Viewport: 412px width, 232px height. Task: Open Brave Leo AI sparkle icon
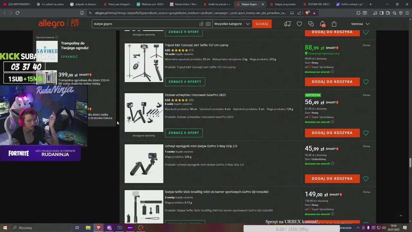point(394,13)
